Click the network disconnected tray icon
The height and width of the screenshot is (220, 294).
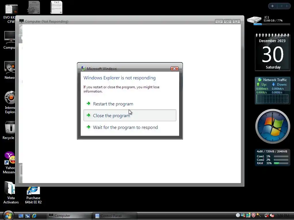tap(266, 215)
